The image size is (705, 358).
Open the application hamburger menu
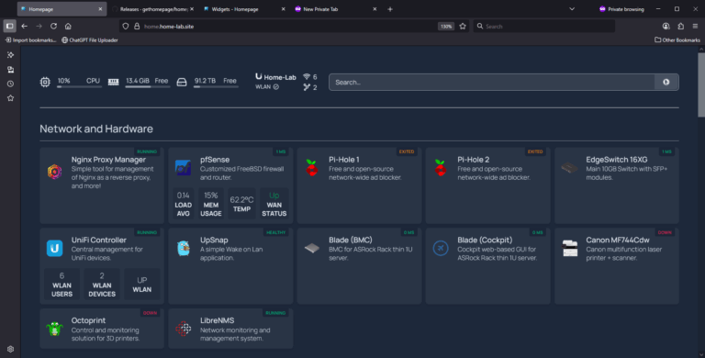695,26
